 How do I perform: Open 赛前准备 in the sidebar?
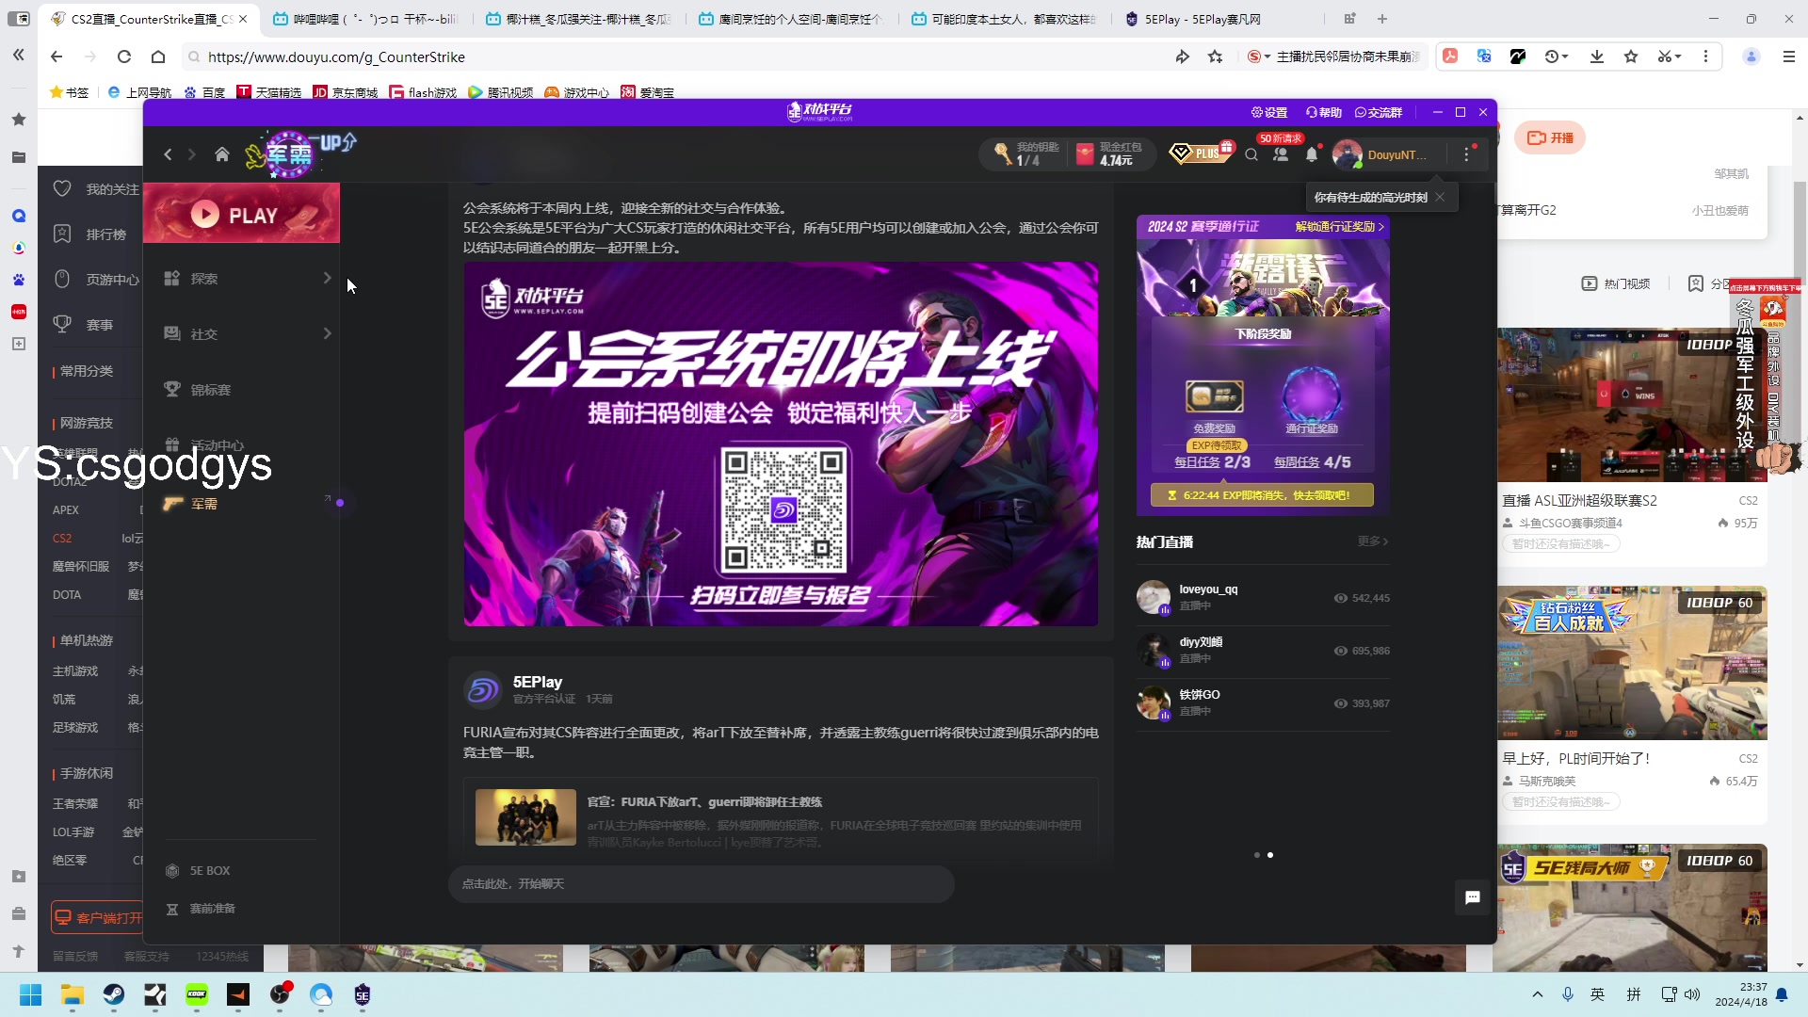pos(201,909)
